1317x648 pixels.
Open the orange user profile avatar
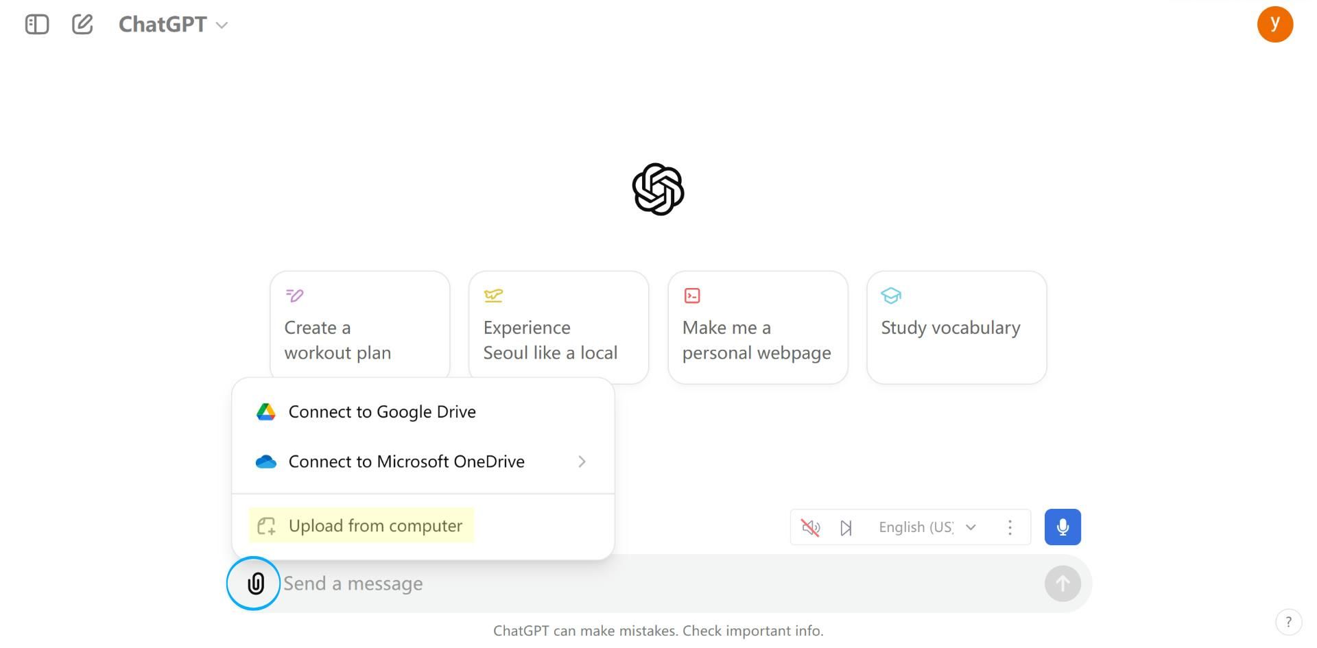pos(1274,25)
